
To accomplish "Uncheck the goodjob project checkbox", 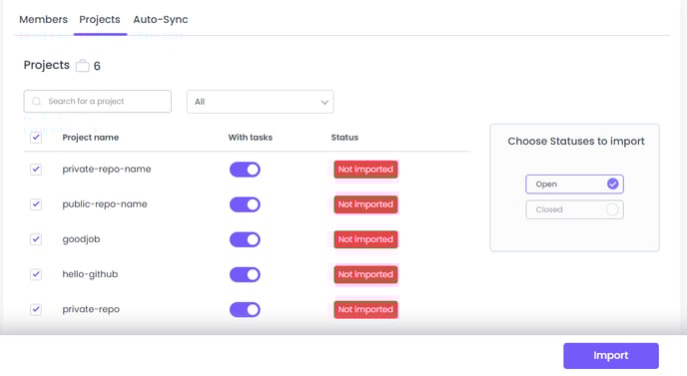I will [36, 239].
